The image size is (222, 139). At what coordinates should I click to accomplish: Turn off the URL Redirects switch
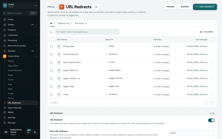click(211, 120)
